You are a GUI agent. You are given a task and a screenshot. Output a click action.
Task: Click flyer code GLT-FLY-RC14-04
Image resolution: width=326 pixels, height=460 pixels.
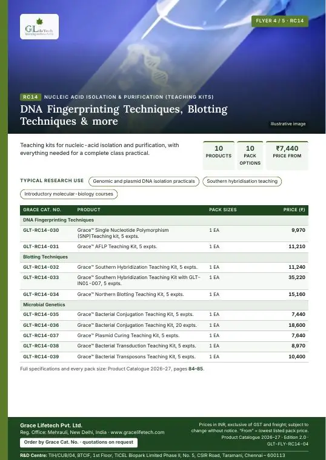coord(288,444)
